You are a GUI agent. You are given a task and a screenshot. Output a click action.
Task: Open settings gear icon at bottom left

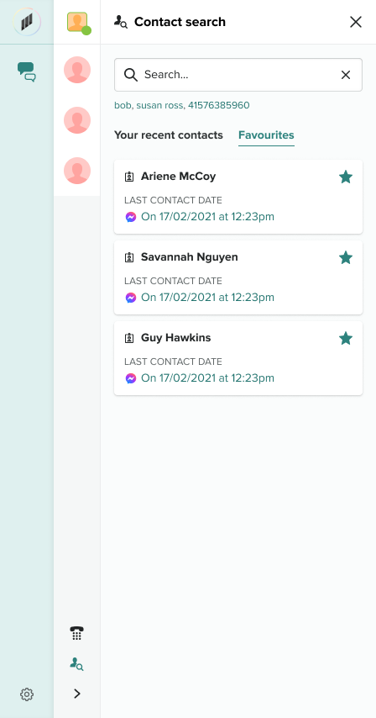(x=27, y=694)
